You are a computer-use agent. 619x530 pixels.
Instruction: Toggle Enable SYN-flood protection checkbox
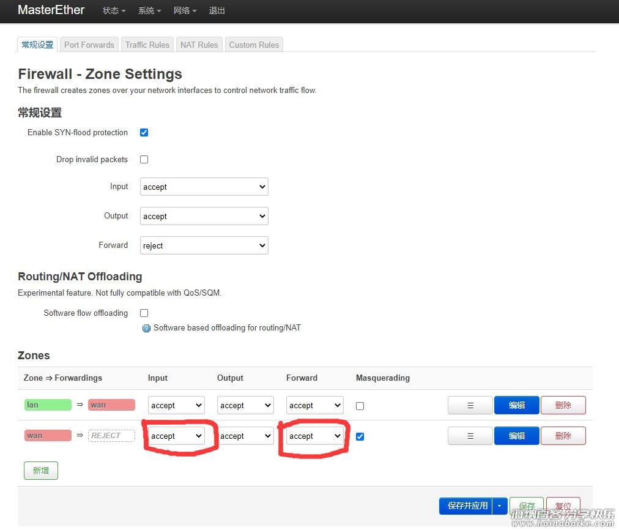tap(144, 133)
